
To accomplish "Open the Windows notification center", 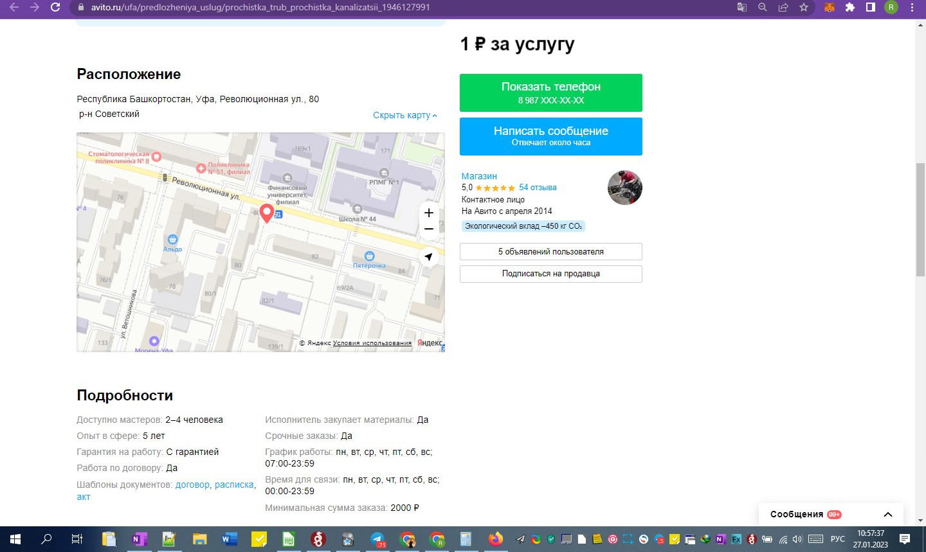I will click(905, 539).
